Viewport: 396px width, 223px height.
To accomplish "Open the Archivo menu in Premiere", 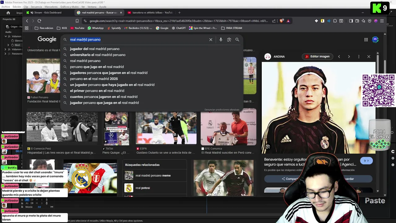I will [6, 7].
